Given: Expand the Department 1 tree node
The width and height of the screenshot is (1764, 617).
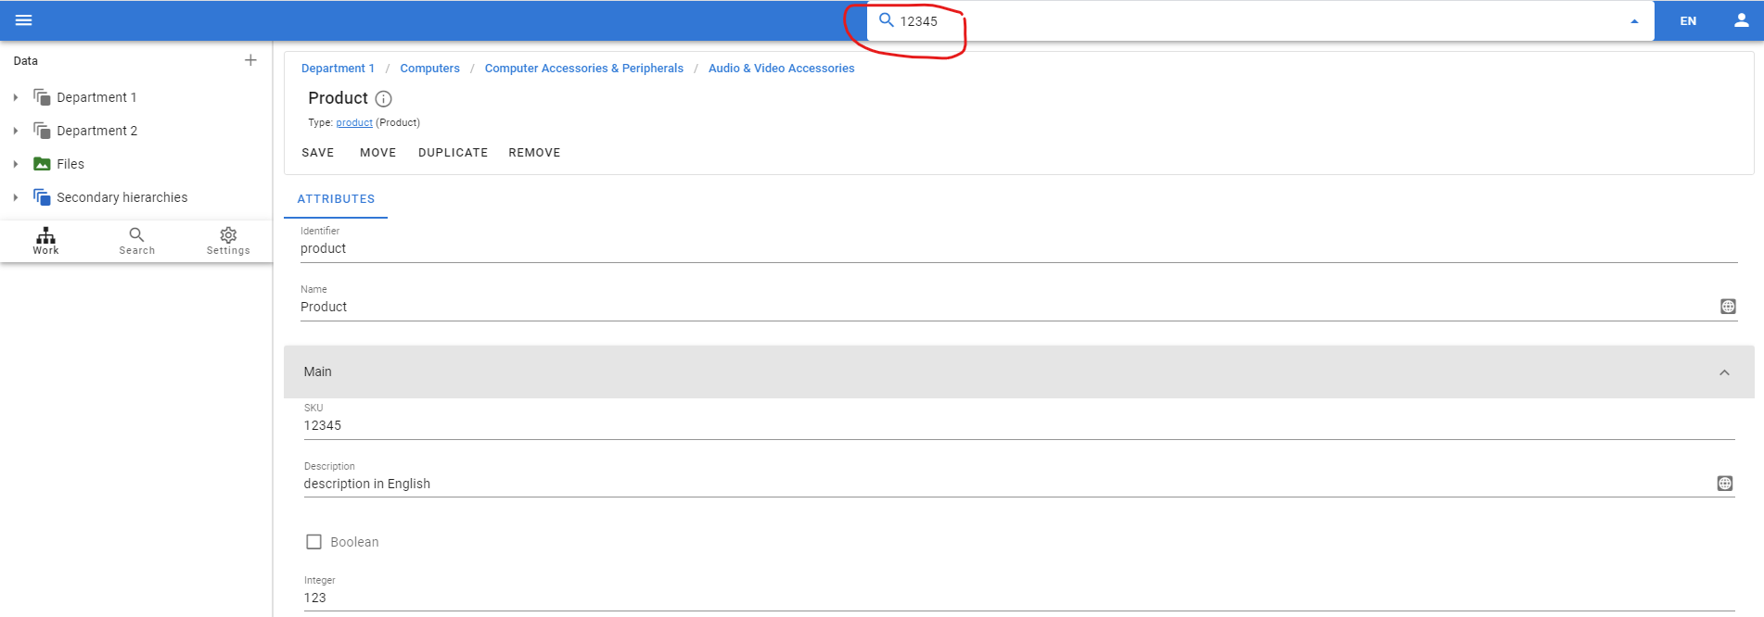Looking at the screenshot, I should [16, 97].
